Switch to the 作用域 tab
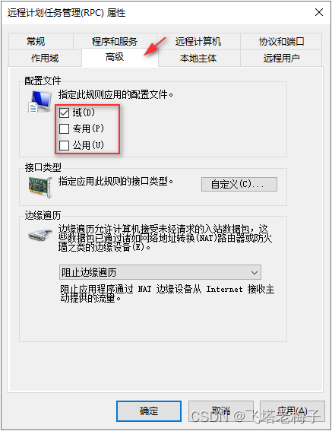Screen dimensions: 332x431 [x=45, y=58]
